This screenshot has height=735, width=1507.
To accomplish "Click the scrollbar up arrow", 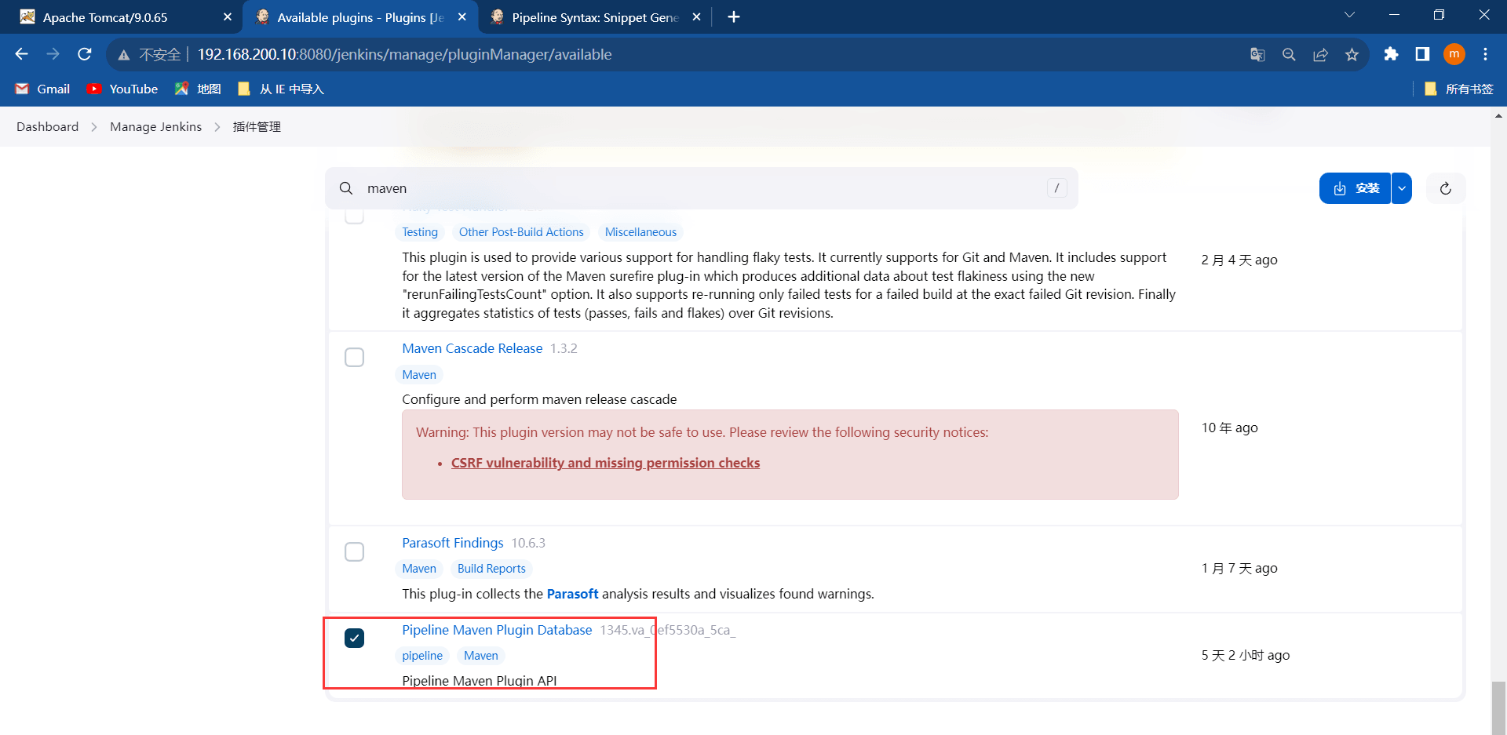I will (1499, 115).
